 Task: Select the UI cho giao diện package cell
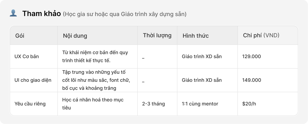coord(33,80)
